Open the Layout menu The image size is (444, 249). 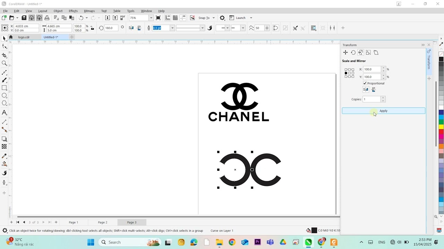pyautogui.click(x=43, y=11)
